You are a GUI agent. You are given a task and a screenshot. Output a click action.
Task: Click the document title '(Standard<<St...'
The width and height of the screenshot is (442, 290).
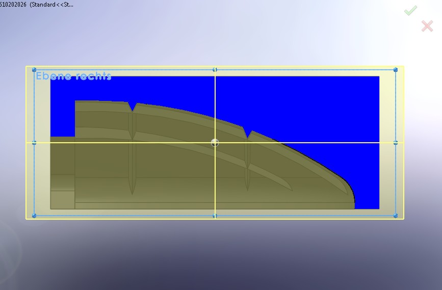51,5
